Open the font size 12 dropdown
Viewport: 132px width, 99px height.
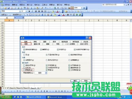coord(26,11)
